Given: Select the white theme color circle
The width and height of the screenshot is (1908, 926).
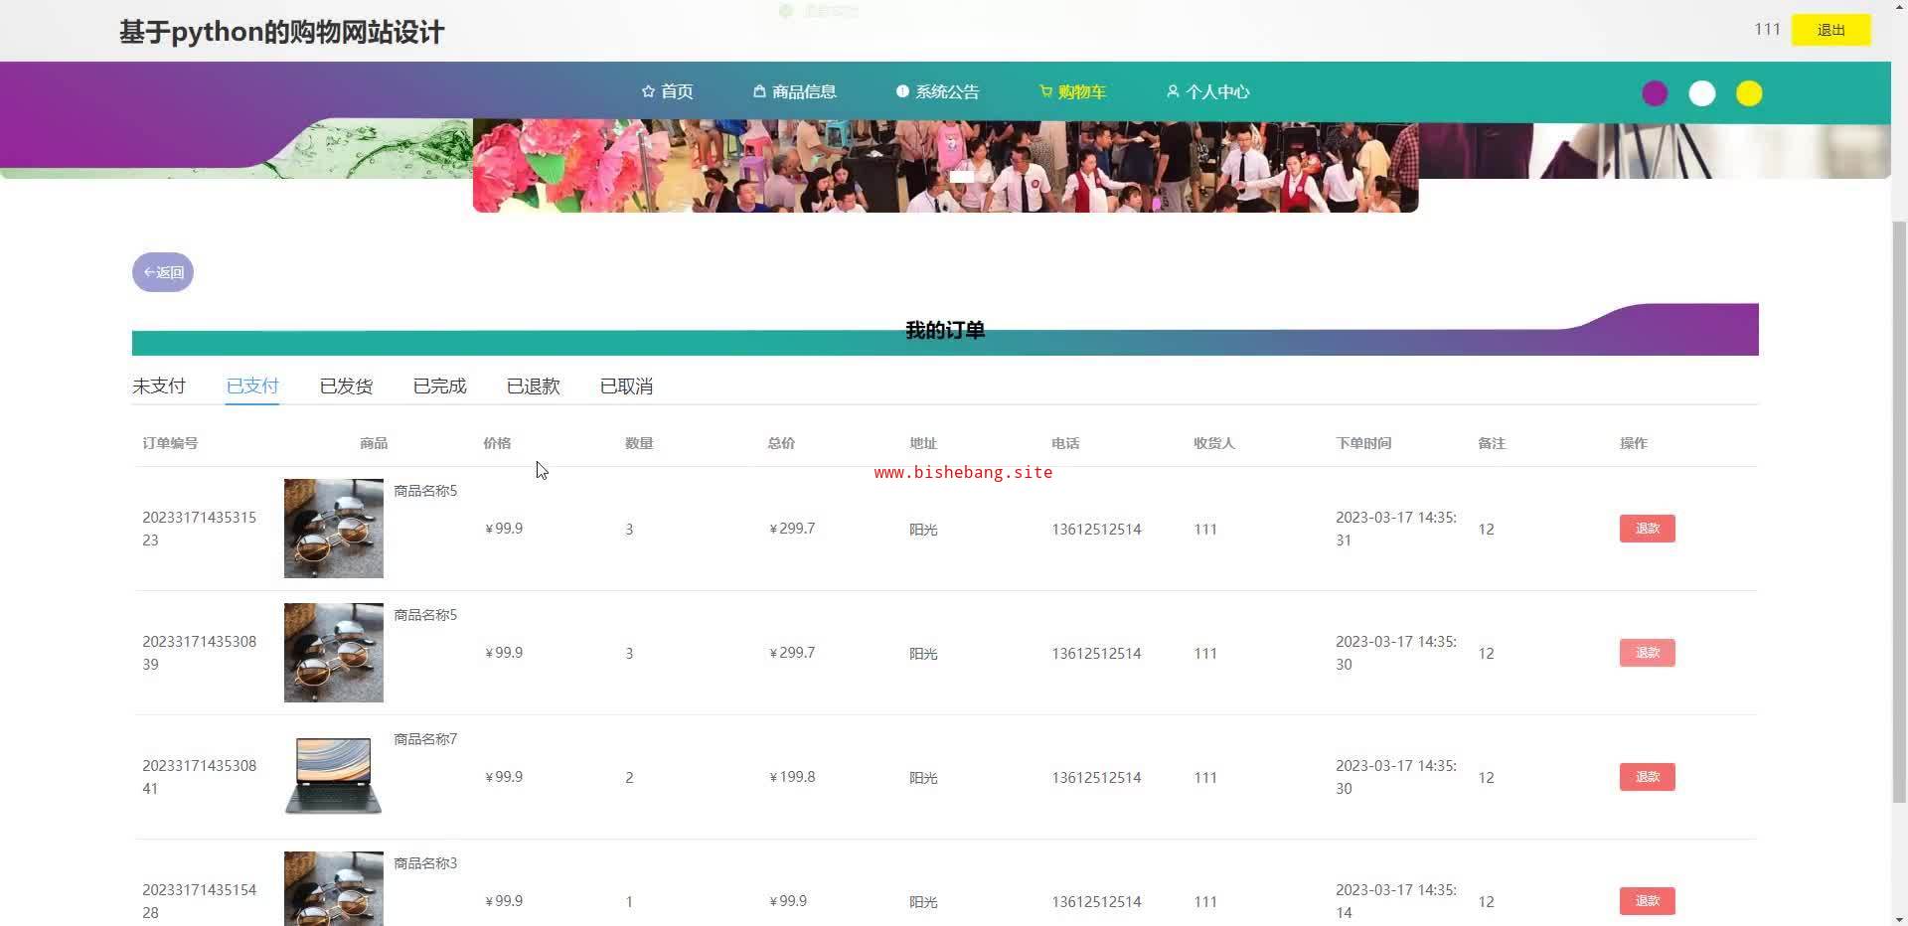Looking at the screenshot, I should [x=1702, y=93].
